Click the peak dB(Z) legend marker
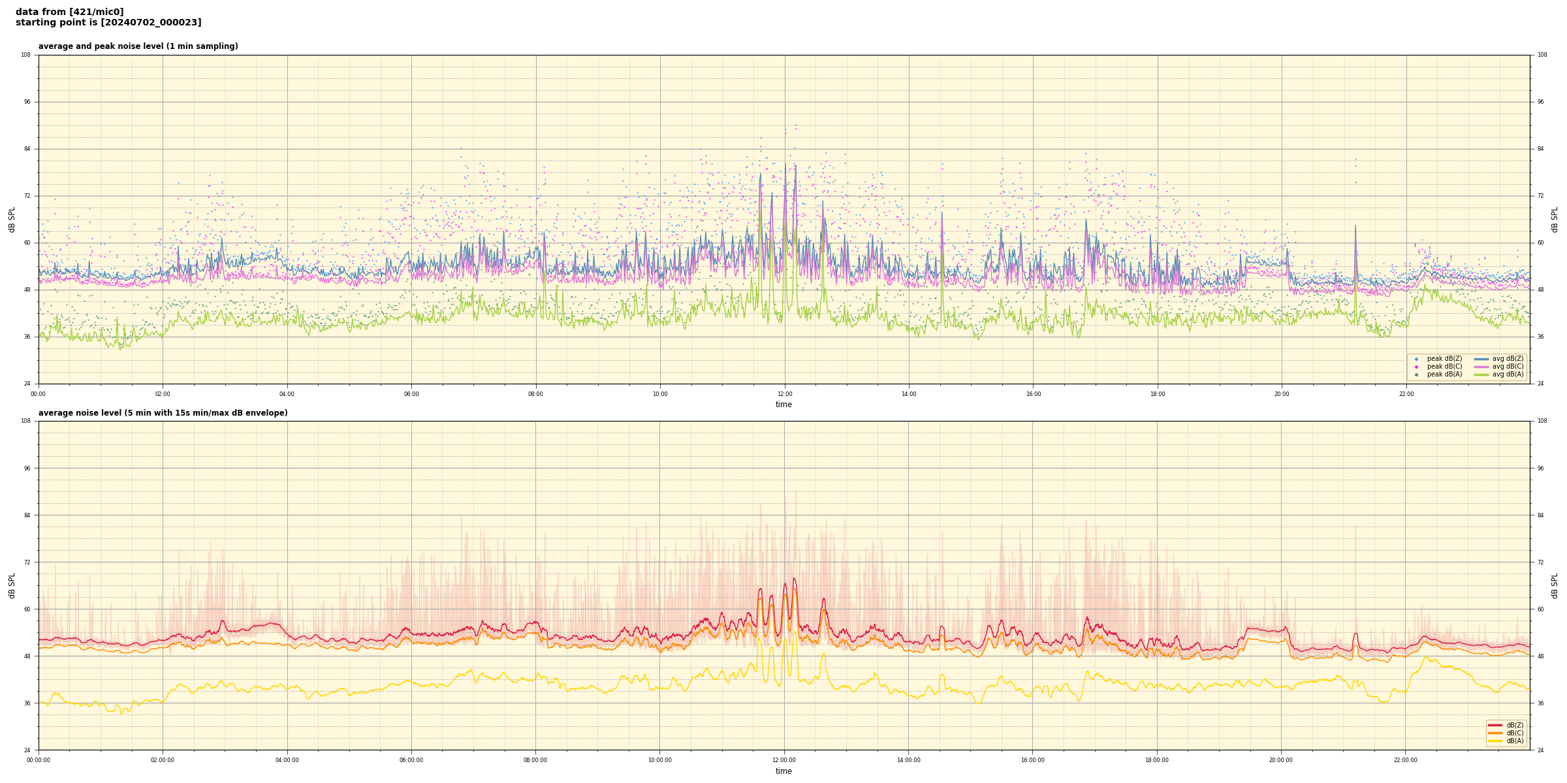This screenshot has height=783, width=1567. (x=1416, y=359)
